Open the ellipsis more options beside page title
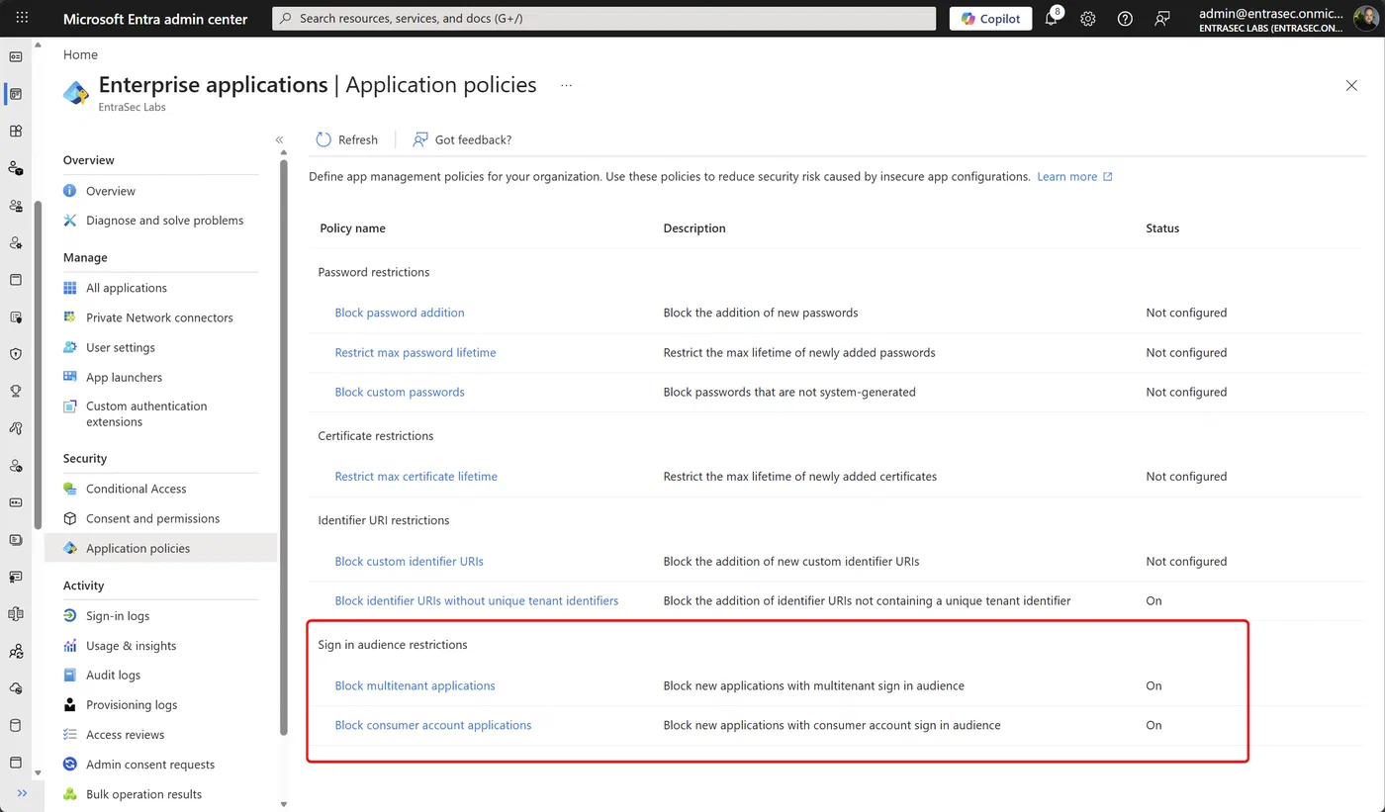The height and width of the screenshot is (812, 1385). tap(567, 86)
